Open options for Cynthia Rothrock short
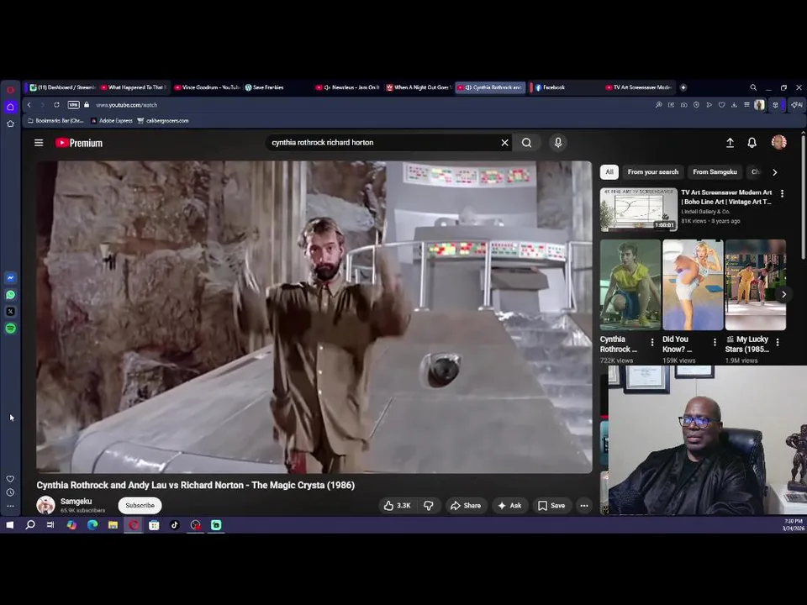 (x=652, y=342)
